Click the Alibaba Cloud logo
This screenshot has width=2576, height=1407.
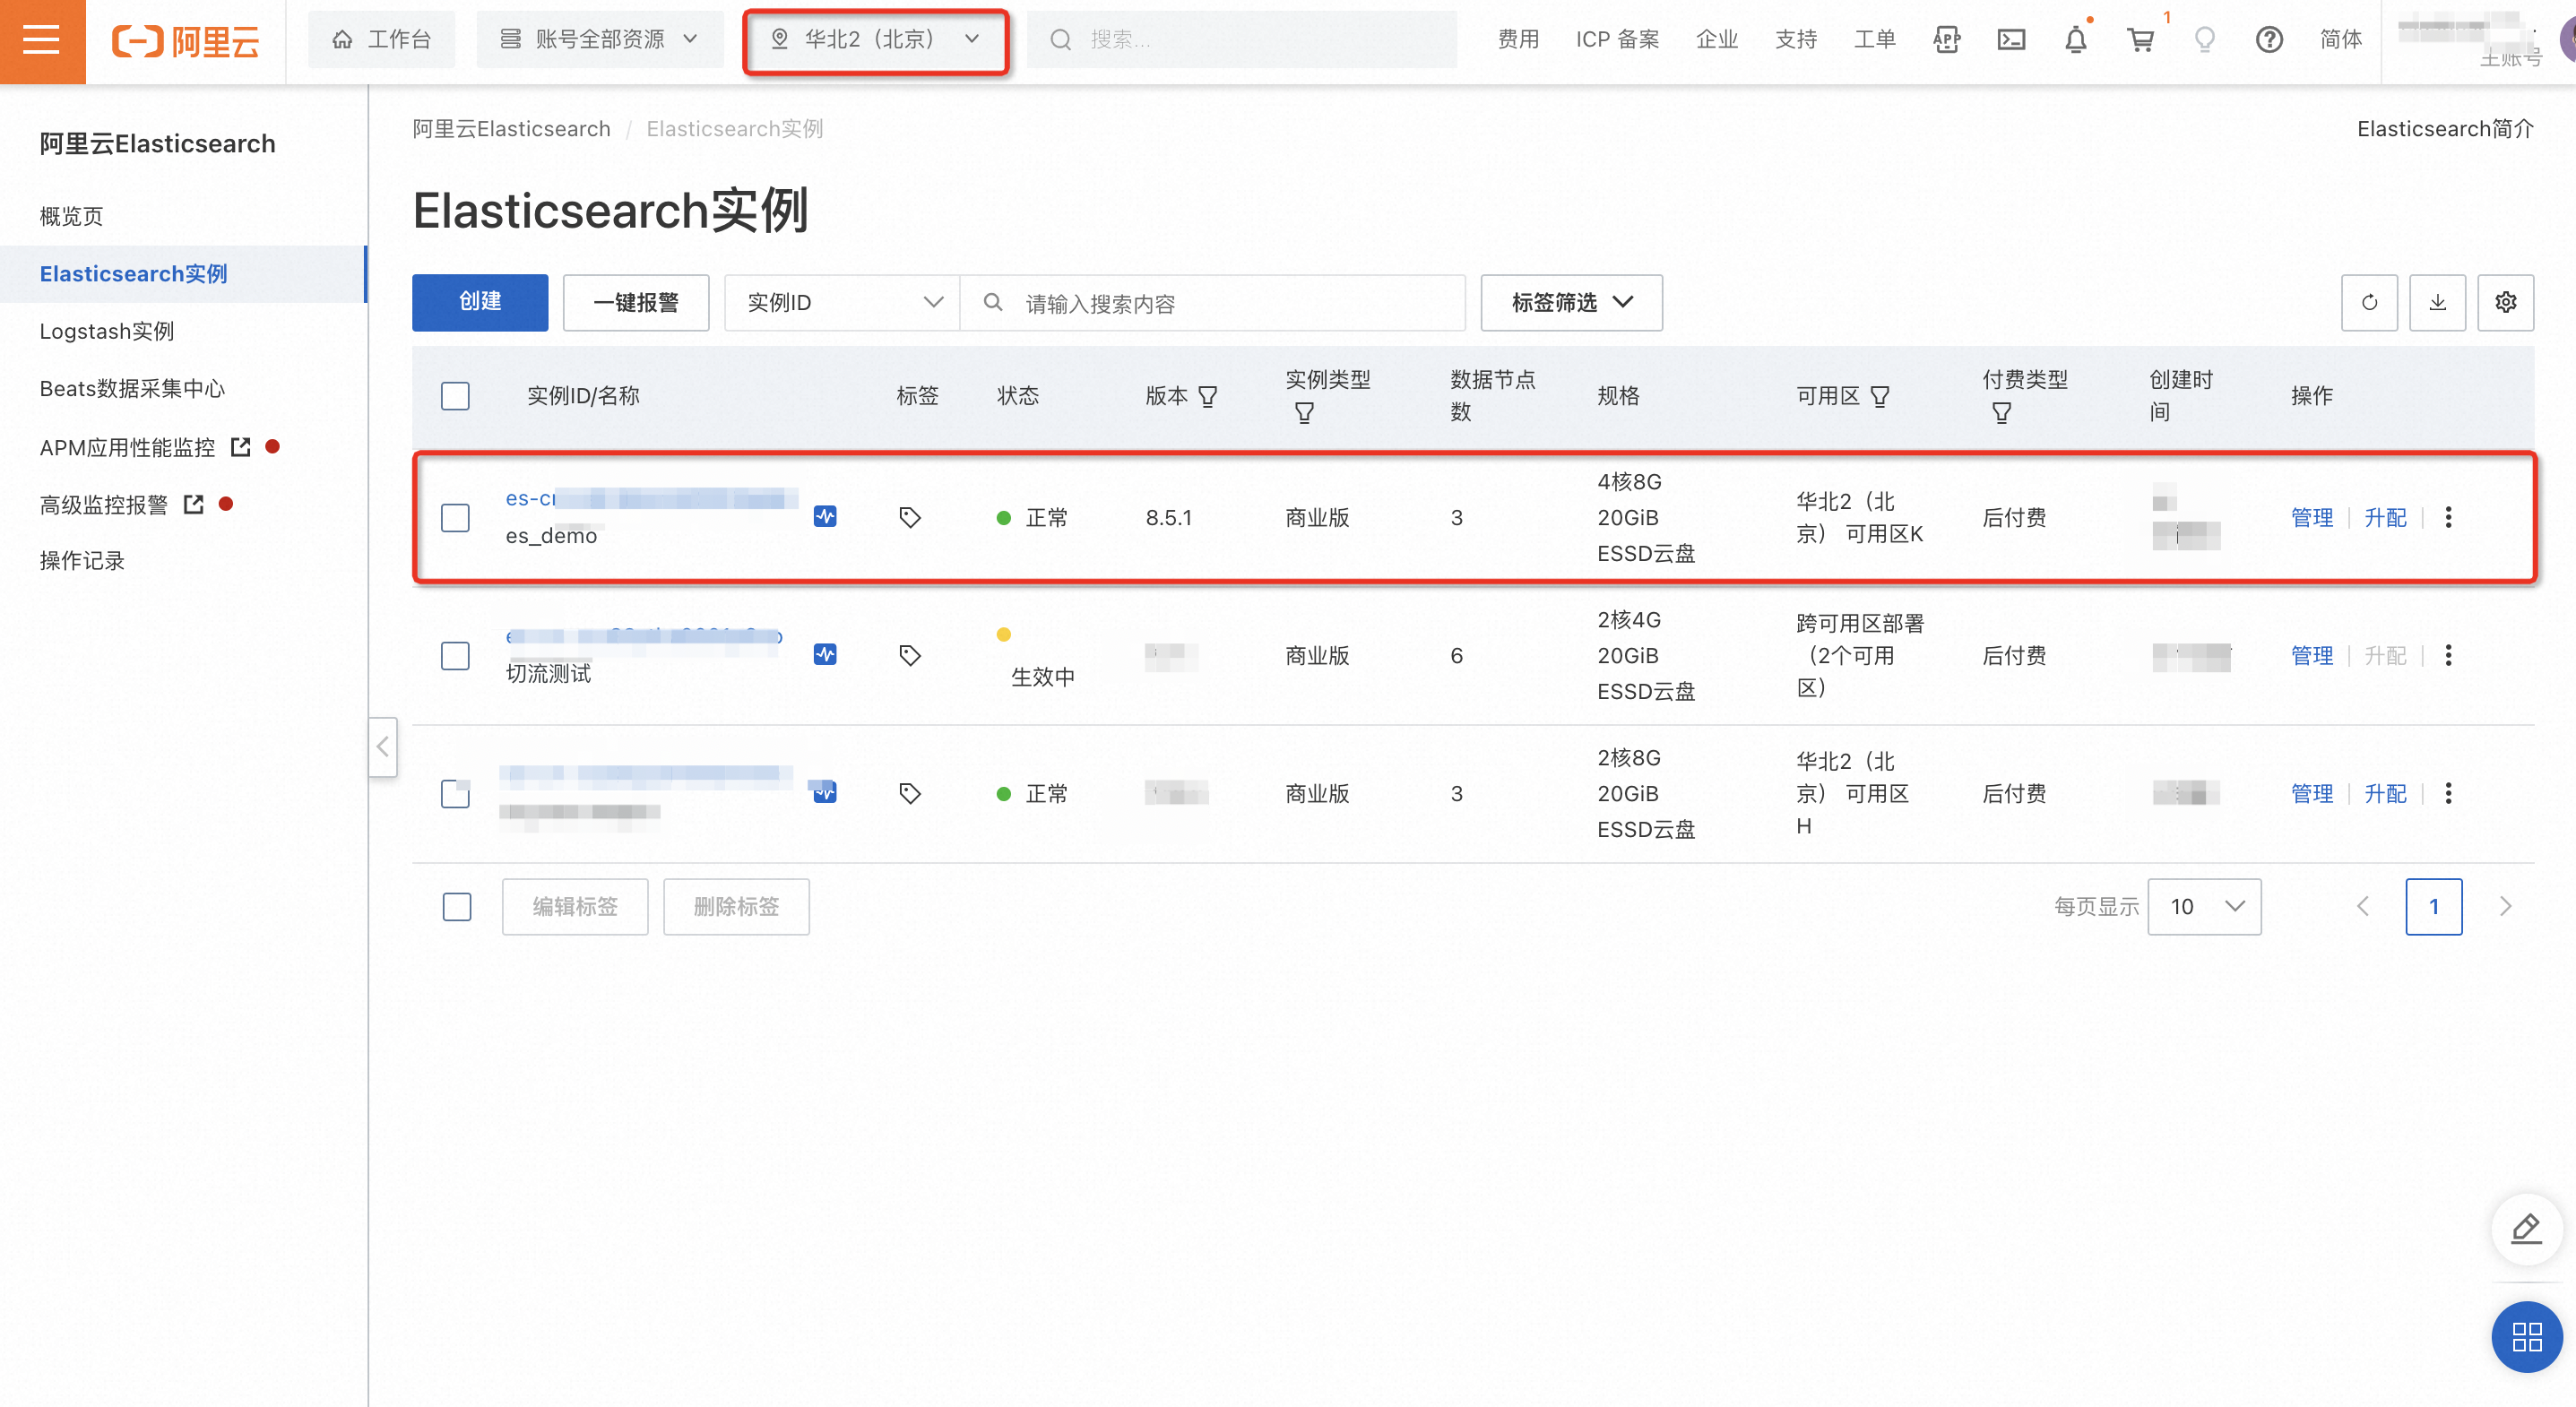[186, 40]
